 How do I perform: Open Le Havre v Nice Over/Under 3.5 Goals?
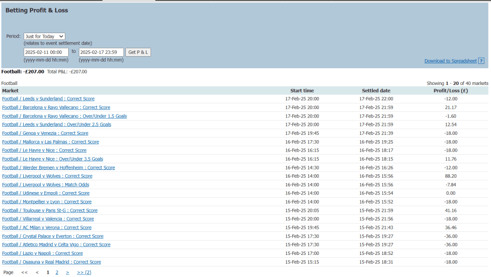52,159
